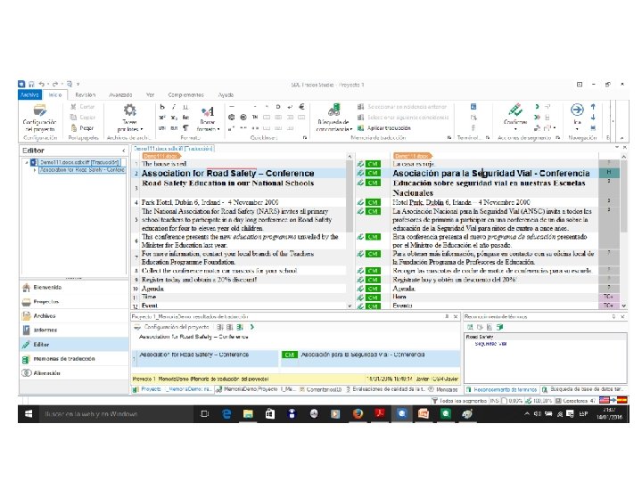
Task: Click the Save icon in quick access toolbar
Action: [x=31, y=84]
